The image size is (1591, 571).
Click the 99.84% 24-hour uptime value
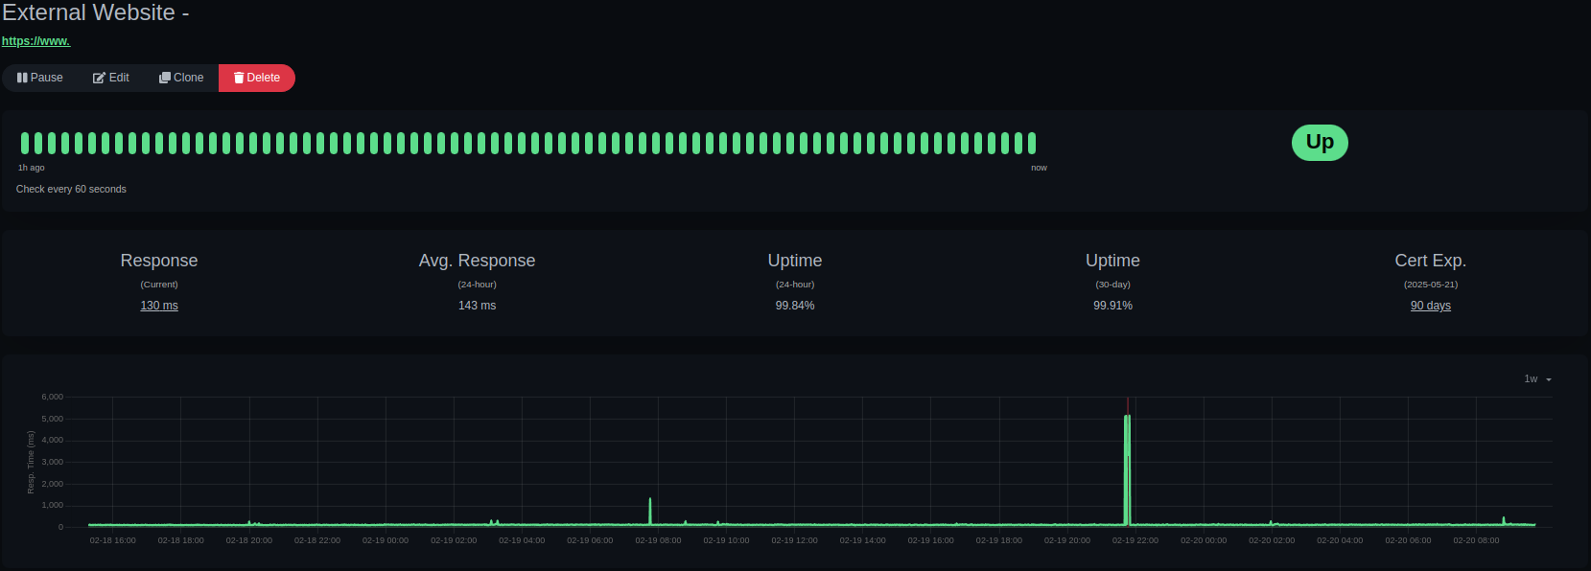(x=795, y=306)
